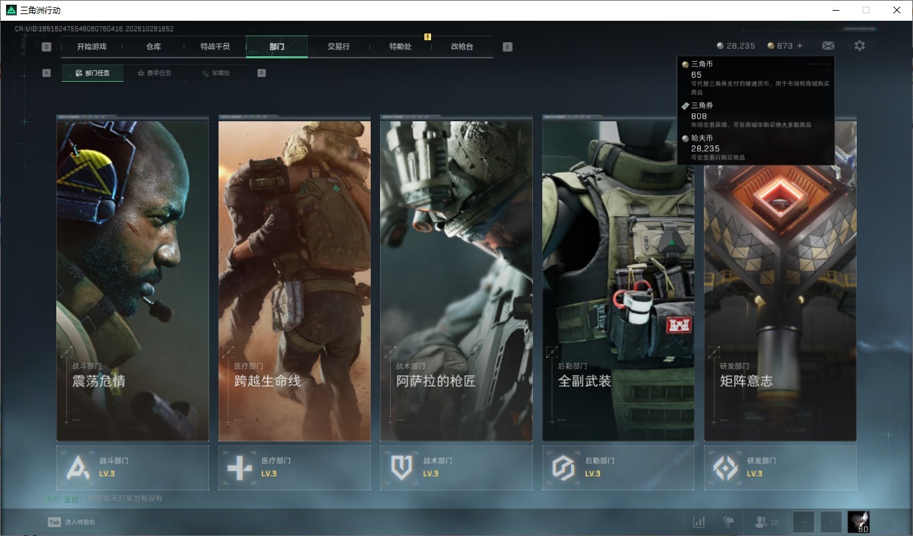Click the 战术部门 shield emblem icon
Image resolution: width=913 pixels, height=536 pixels.
tap(402, 468)
